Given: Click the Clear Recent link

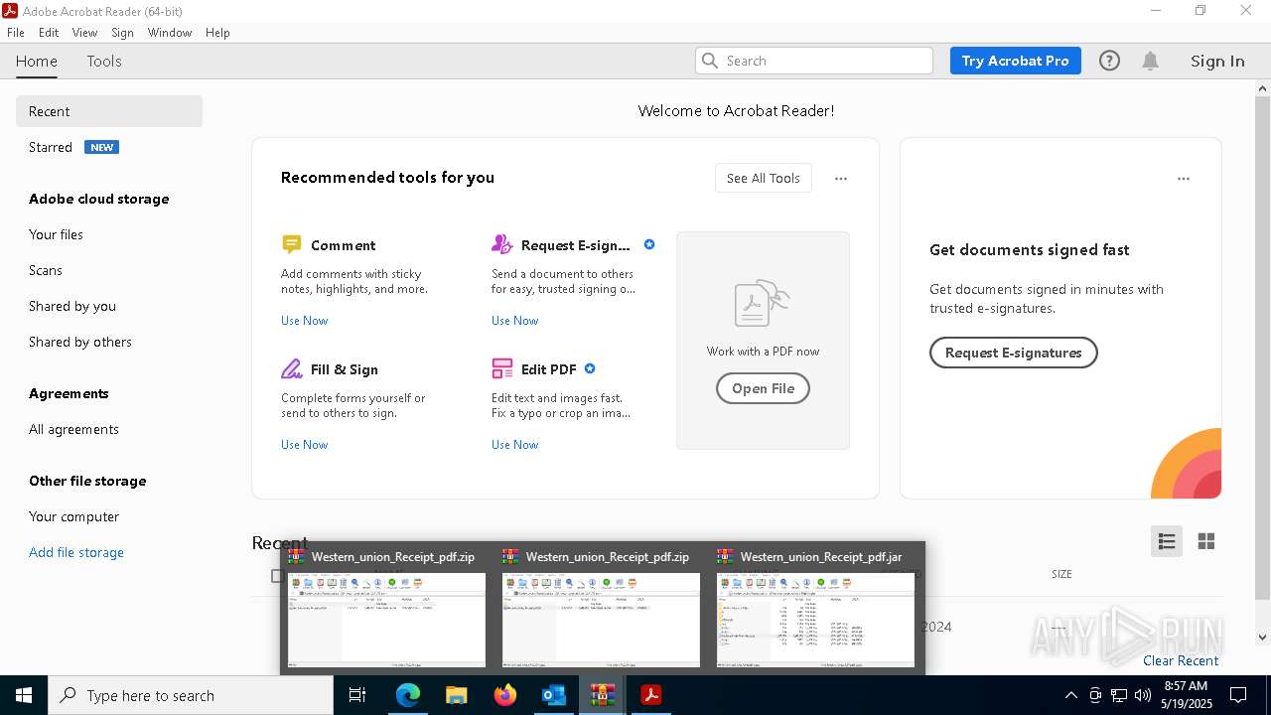Looking at the screenshot, I should tap(1181, 660).
